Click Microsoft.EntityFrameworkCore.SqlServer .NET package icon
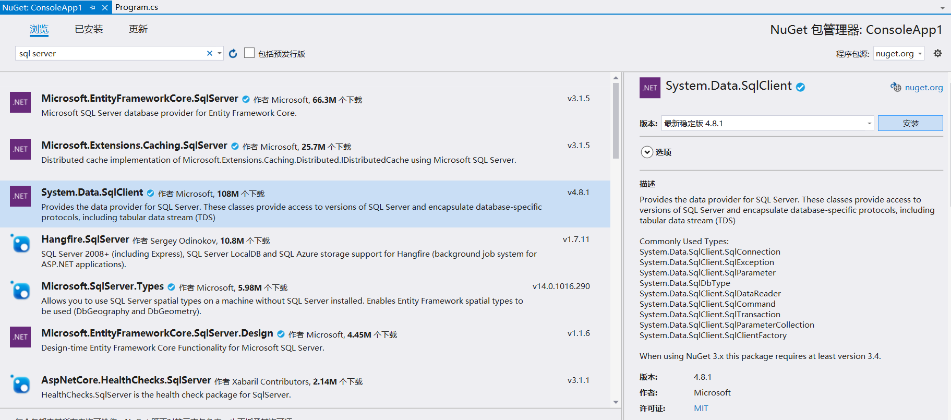The height and width of the screenshot is (420, 951). (20, 102)
